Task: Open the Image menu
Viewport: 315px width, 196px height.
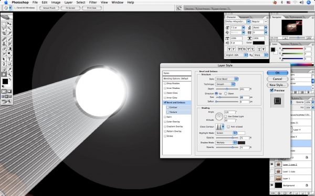Action: coord(56,3)
